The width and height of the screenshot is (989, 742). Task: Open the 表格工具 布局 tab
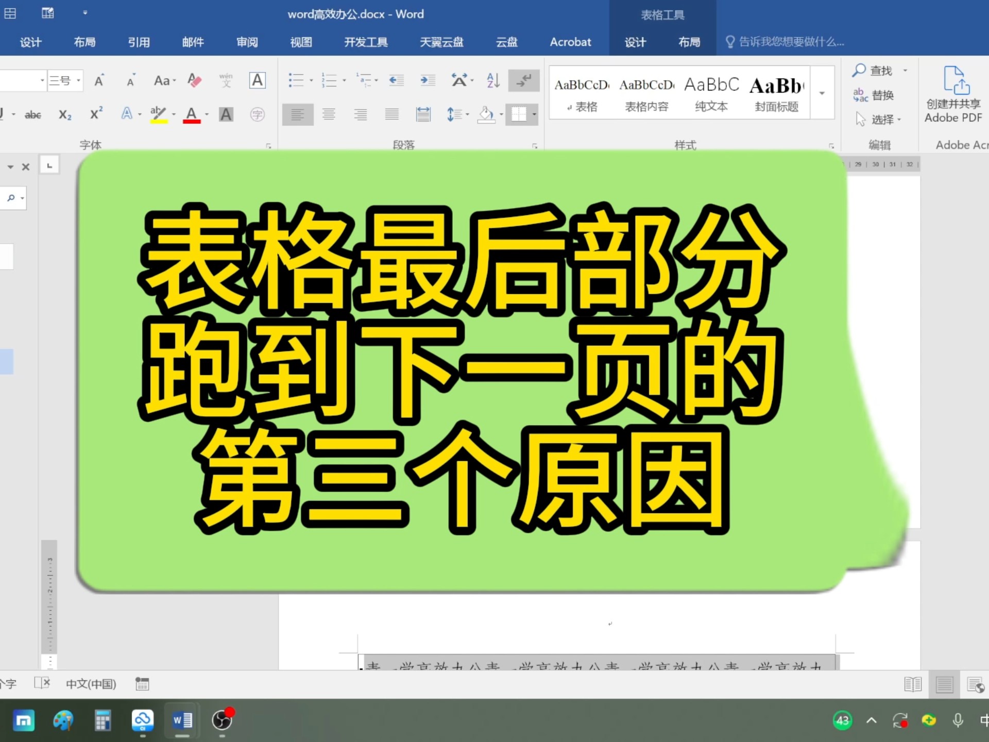click(x=689, y=42)
